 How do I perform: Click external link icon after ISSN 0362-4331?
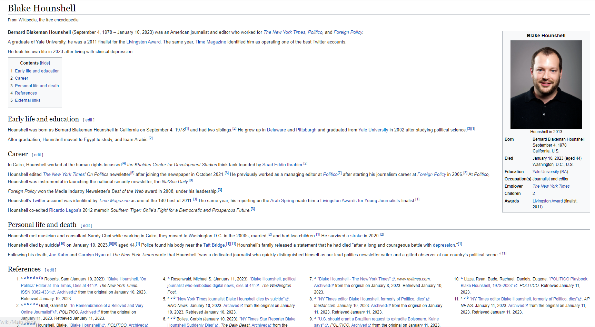coord(53,293)
